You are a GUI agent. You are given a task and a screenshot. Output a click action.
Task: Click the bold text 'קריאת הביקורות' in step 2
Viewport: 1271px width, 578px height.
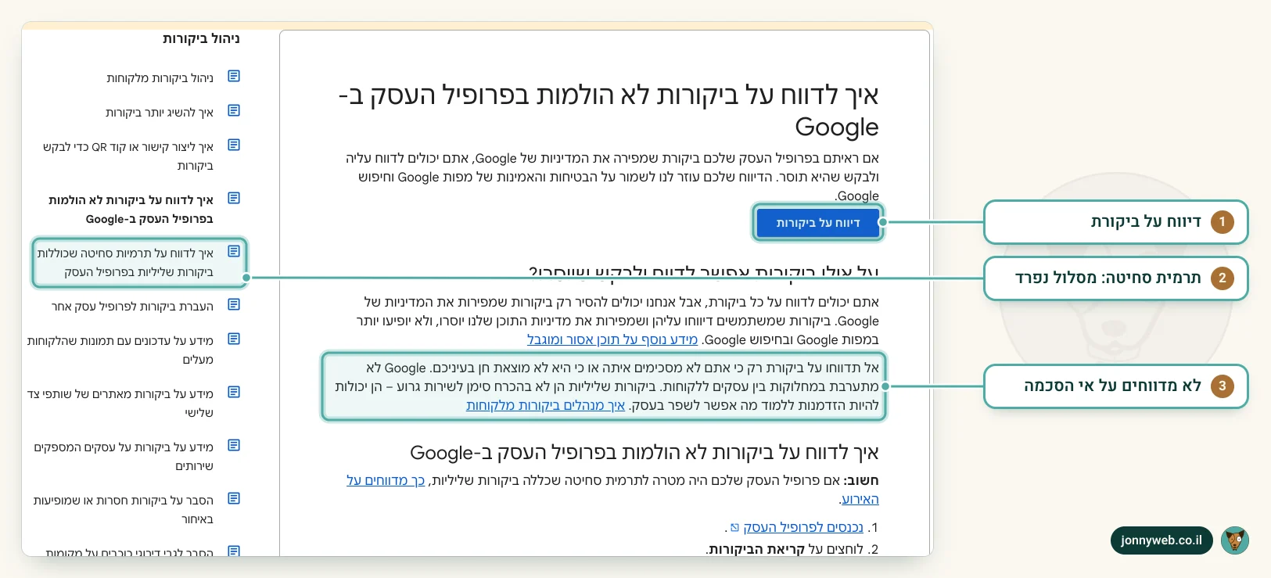coord(757,549)
